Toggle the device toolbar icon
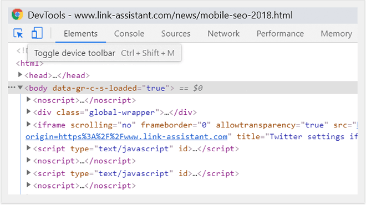The width and height of the screenshot is (366, 205). 37,33
